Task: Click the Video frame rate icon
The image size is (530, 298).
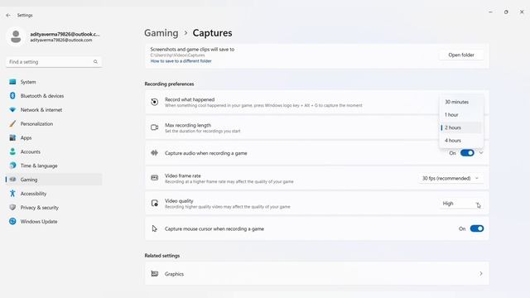Action: click(155, 178)
